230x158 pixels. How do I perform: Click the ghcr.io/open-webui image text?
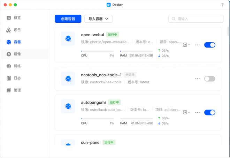tap(105, 42)
